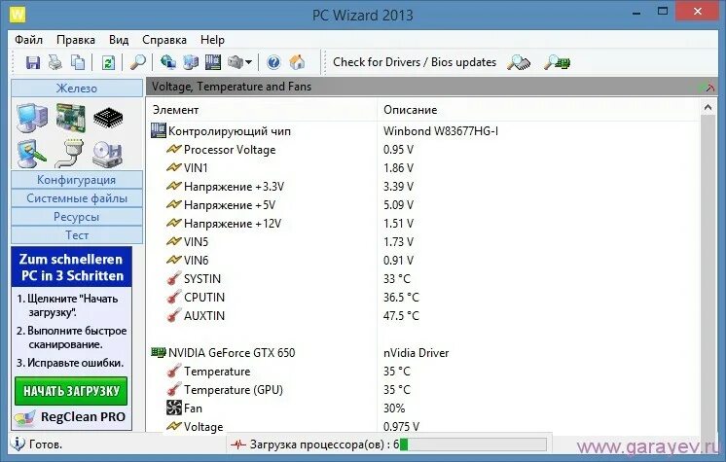Screen dimensions: 726x462
Task: Open the Вид menu
Action: pyautogui.click(x=119, y=40)
